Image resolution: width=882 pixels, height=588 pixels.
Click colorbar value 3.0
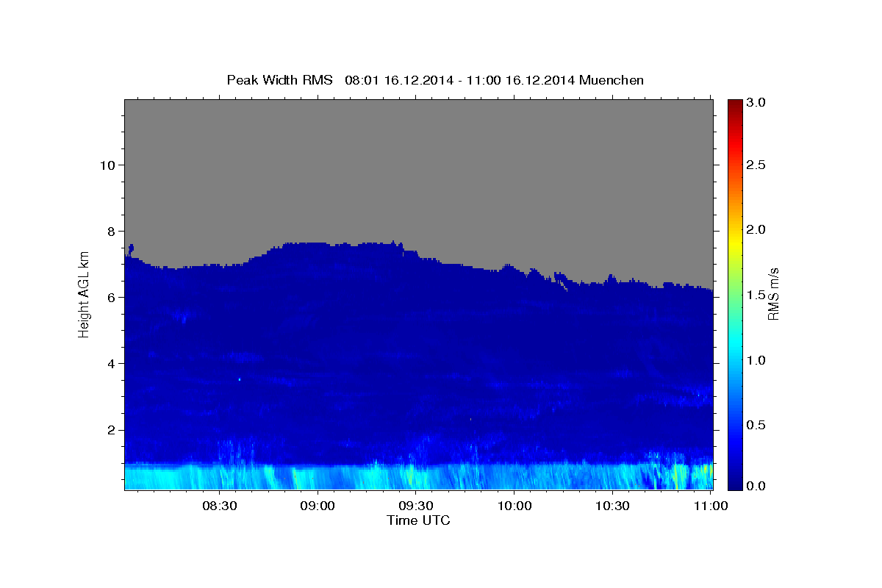tap(757, 103)
